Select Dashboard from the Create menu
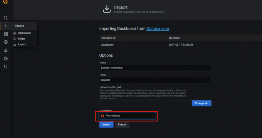The width and height of the screenshot is (262, 138). coord(24,33)
